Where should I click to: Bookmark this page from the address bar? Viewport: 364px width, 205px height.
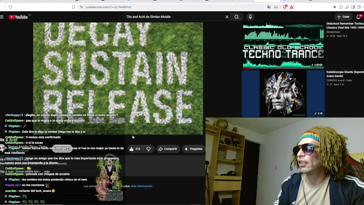pos(73,7)
